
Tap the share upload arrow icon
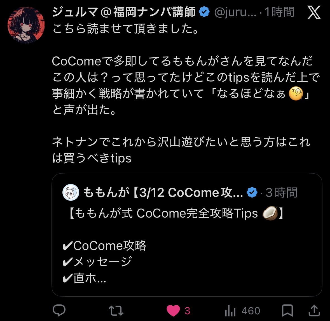tap(314, 310)
